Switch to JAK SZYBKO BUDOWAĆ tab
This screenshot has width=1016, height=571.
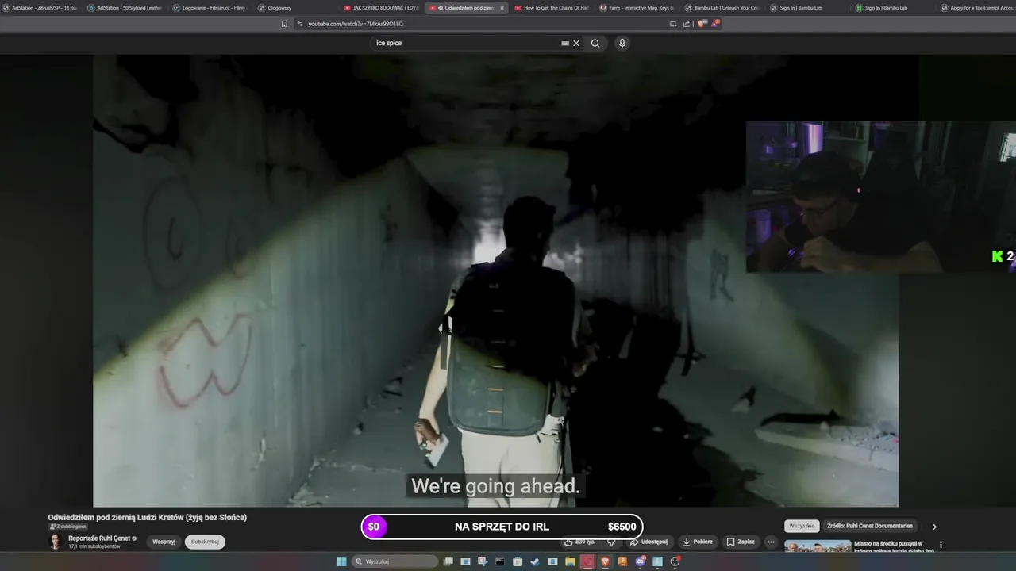(x=380, y=8)
